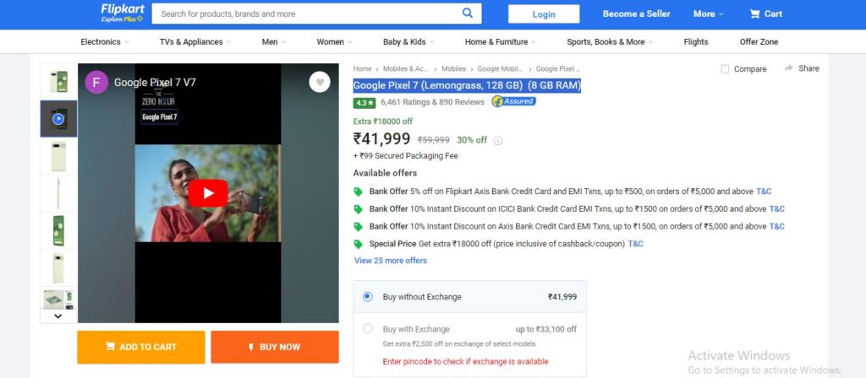Click the price info icon
This screenshot has width=866, height=378.
click(x=497, y=141)
